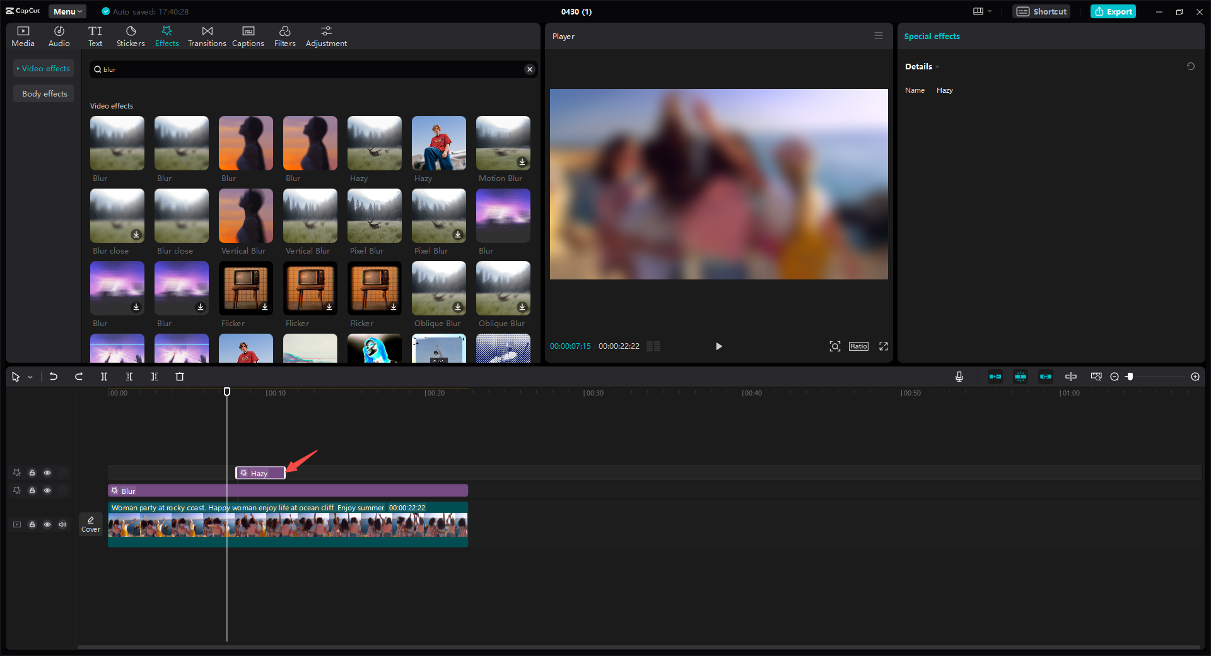Switch to the Body effects category
This screenshot has width=1211, height=656.
click(x=44, y=93)
